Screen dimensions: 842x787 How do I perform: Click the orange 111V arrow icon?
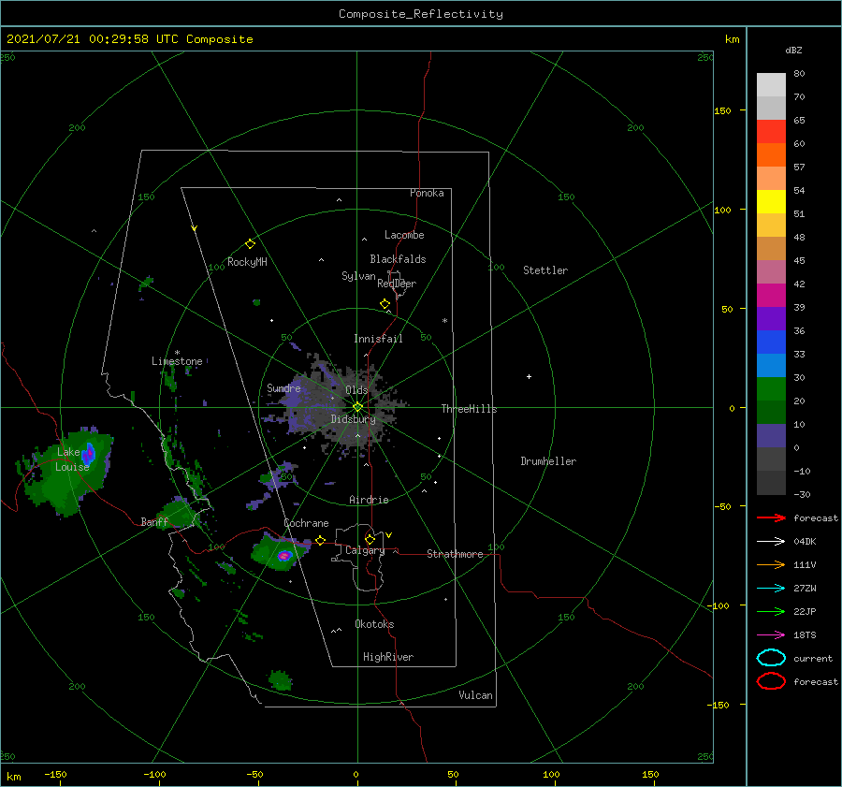click(x=771, y=564)
